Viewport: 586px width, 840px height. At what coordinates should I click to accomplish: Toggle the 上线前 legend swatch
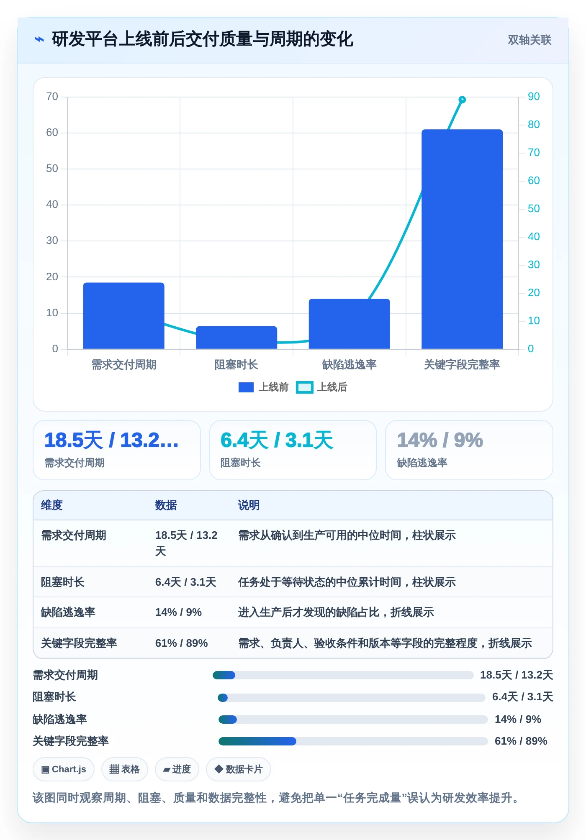(246, 387)
